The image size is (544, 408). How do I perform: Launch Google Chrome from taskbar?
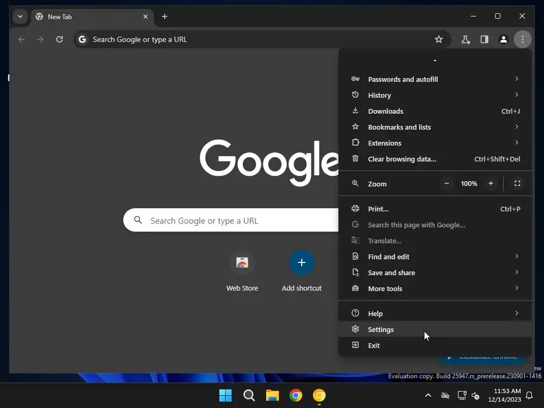(295, 395)
